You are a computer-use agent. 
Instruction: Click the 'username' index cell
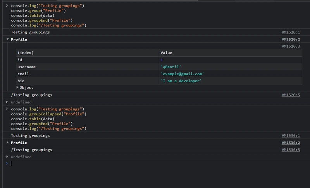click(88, 67)
